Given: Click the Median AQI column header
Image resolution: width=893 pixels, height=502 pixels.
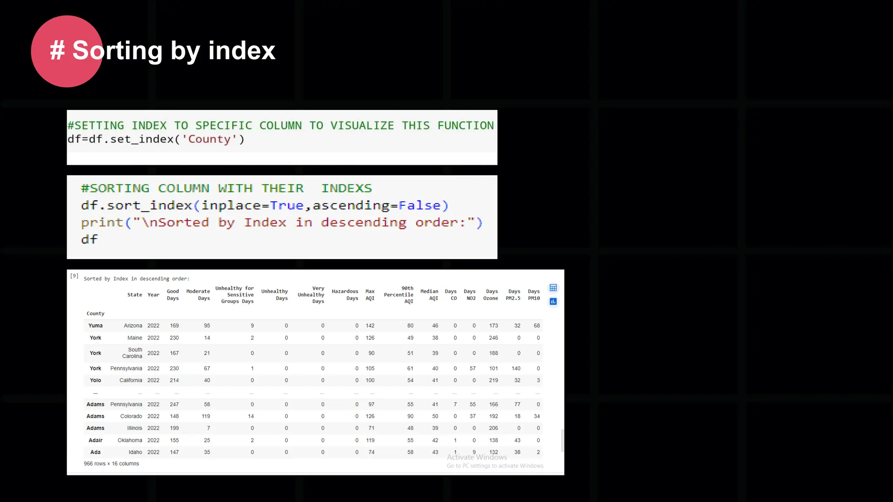Looking at the screenshot, I should 429,295.
